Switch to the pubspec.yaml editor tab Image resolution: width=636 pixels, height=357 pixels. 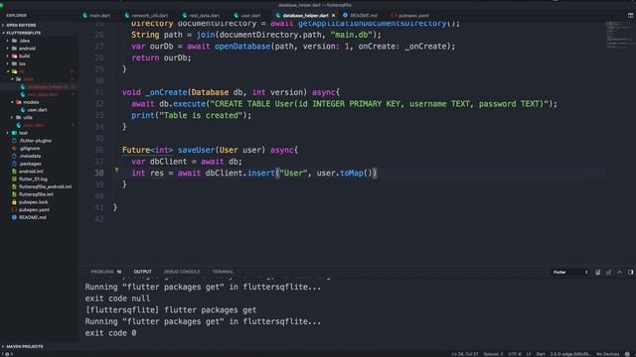pos(409,16)
